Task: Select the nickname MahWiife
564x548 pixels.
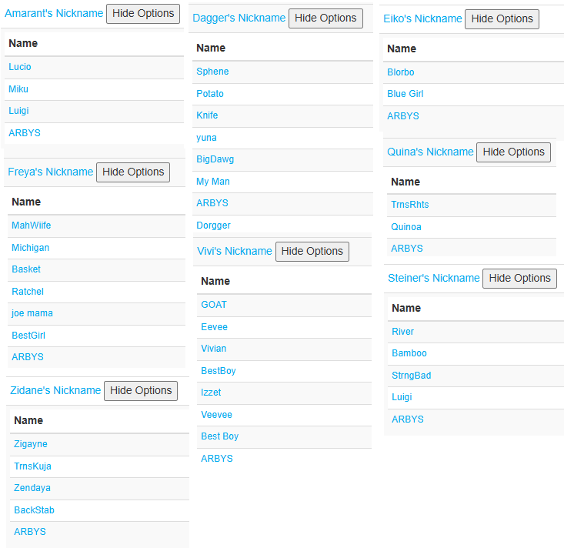Action: (32, 226)
